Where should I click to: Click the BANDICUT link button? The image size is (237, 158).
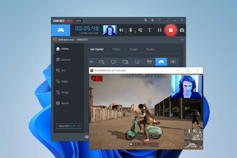coord(69,126)
